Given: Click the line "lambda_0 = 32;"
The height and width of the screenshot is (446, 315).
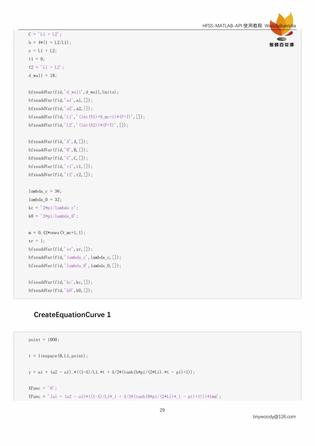Looking at the screenshot, I should [x=45, y=199].
